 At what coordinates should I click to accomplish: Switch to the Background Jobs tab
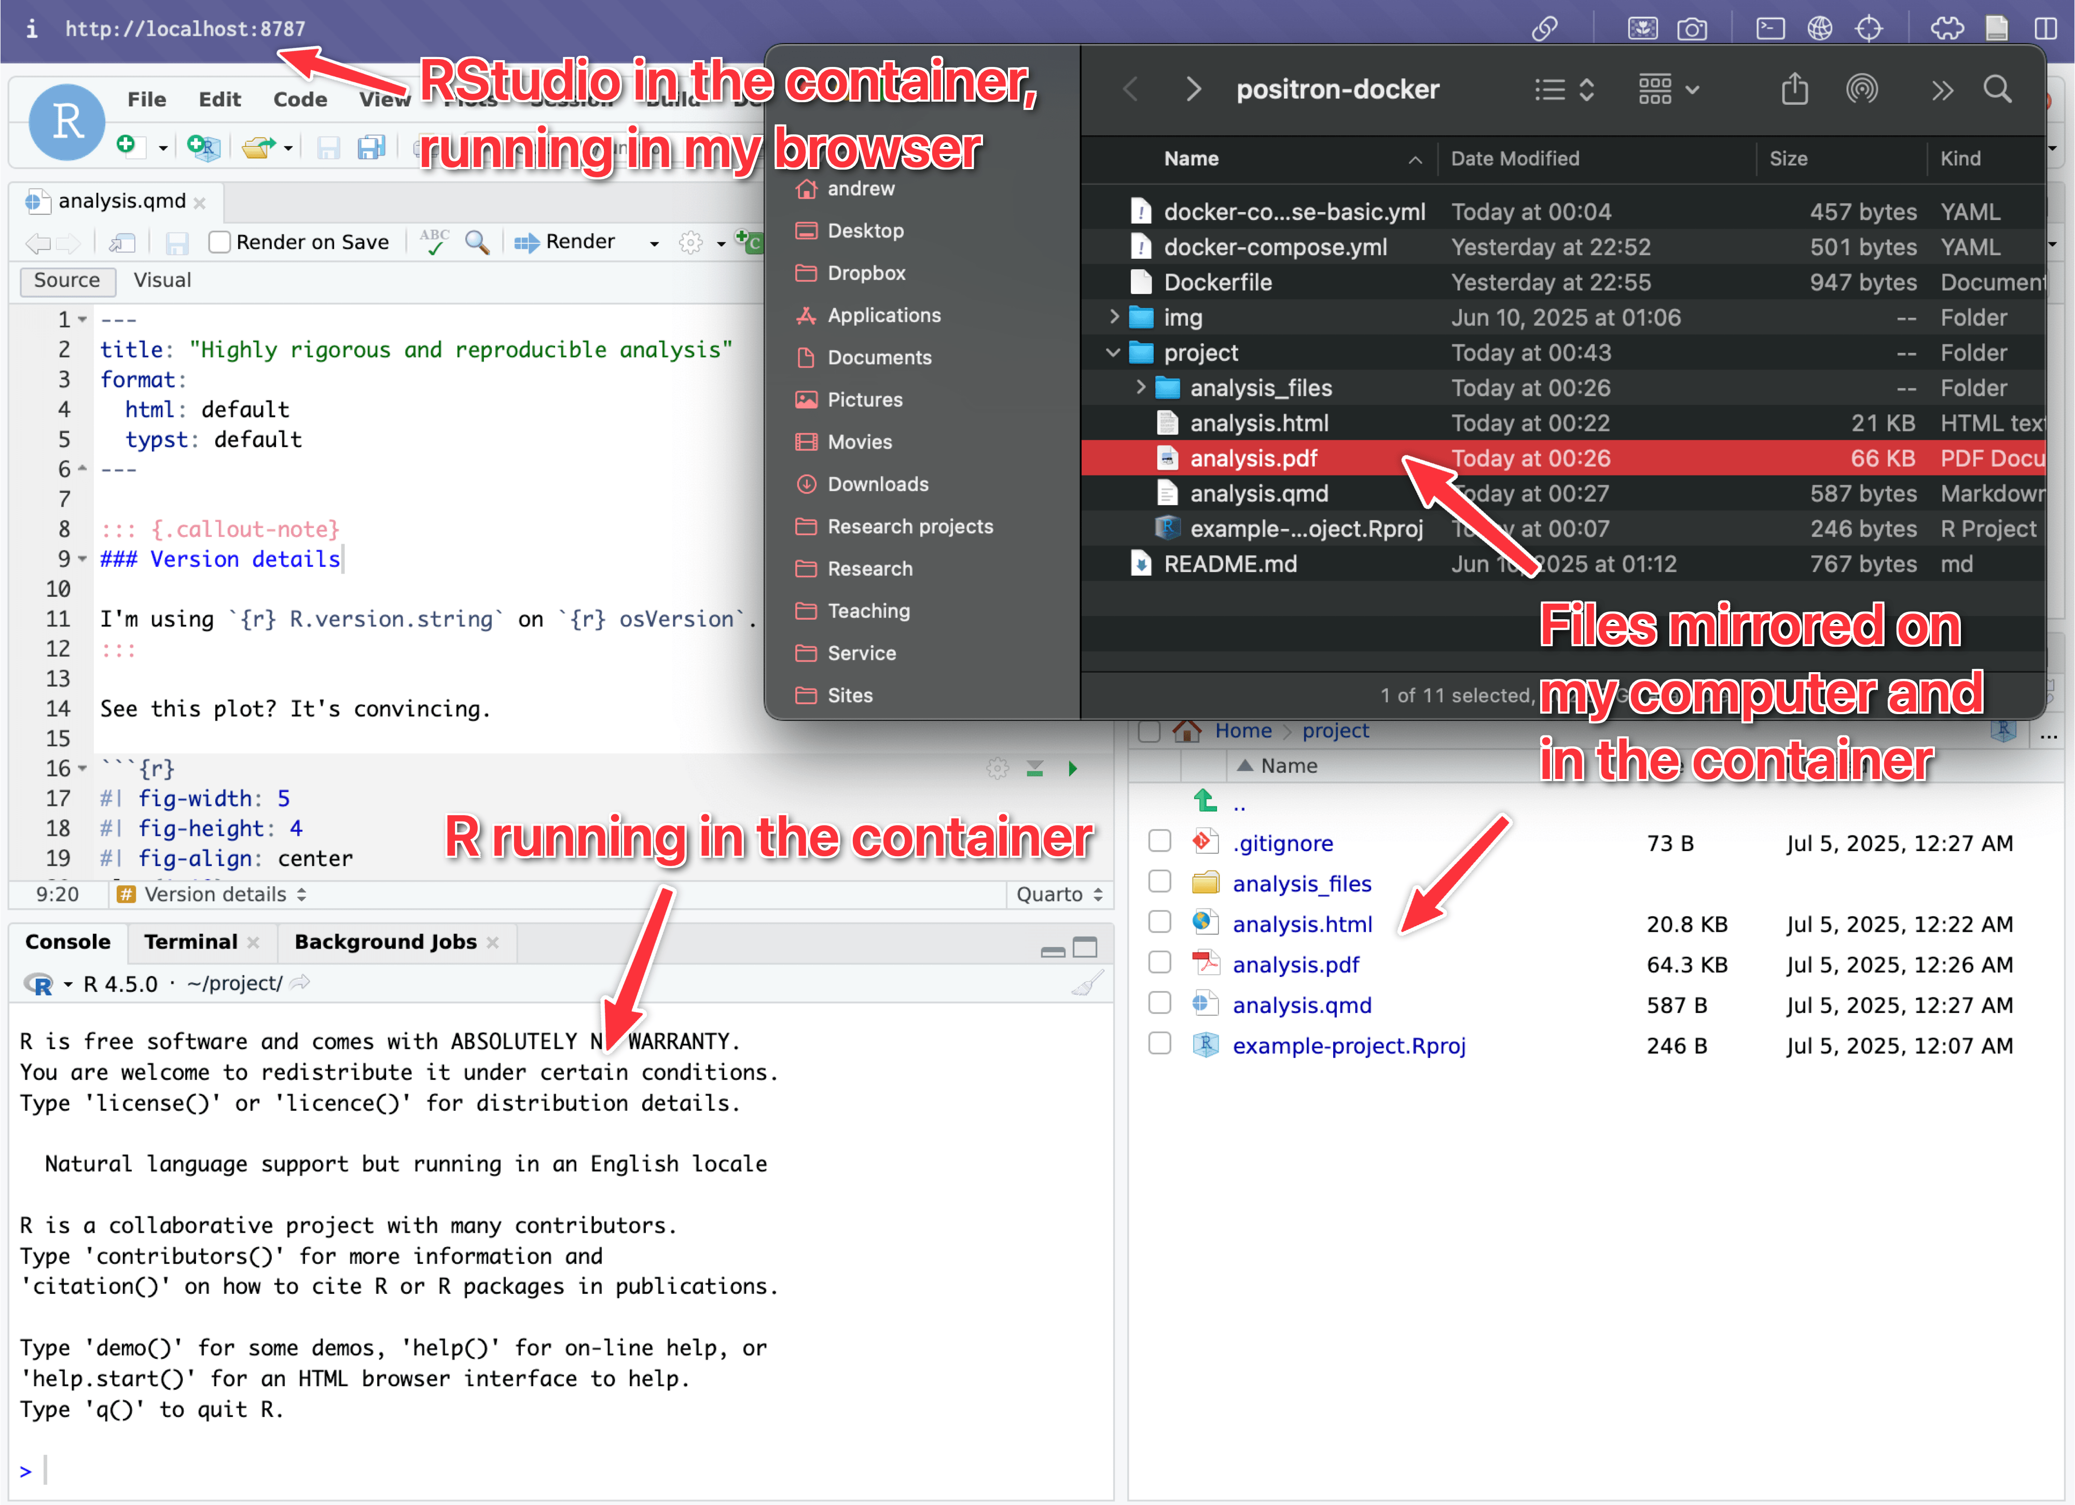click(x=385, y=941)
